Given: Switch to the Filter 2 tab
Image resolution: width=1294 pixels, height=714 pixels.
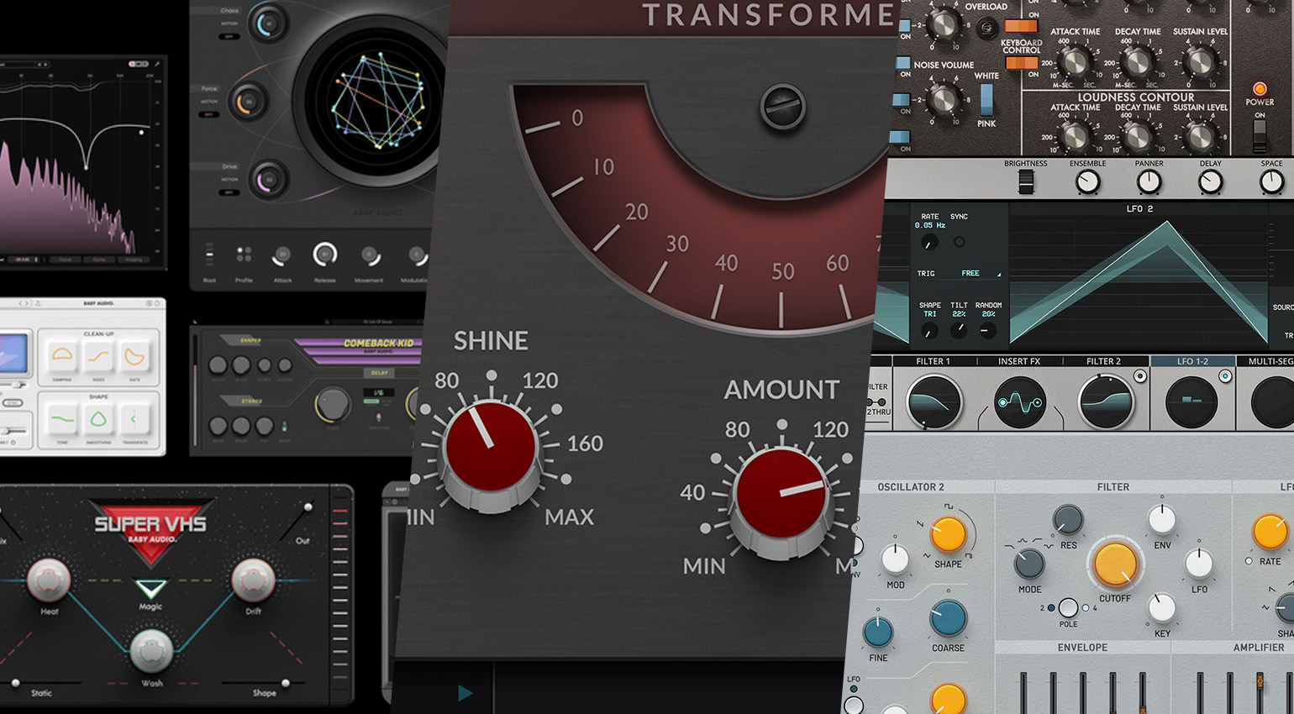Looking at the screenshot, I should 1103,361.
